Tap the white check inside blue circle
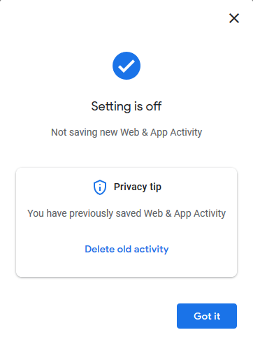 pyautogui.click(x=127, y=66)
